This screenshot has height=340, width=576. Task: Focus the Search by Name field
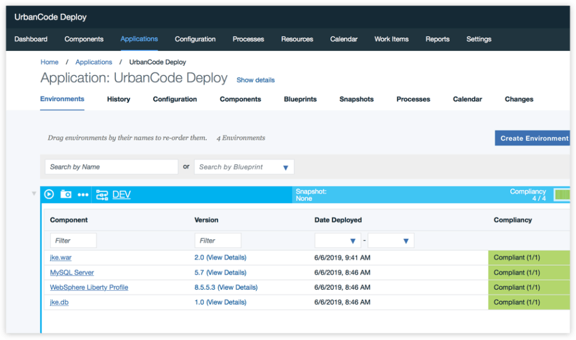click(x=112, y=167)
